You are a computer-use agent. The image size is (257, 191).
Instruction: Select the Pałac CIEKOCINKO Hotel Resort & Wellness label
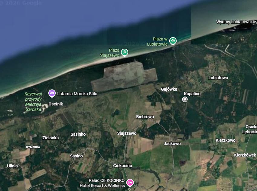coord(102,183)
